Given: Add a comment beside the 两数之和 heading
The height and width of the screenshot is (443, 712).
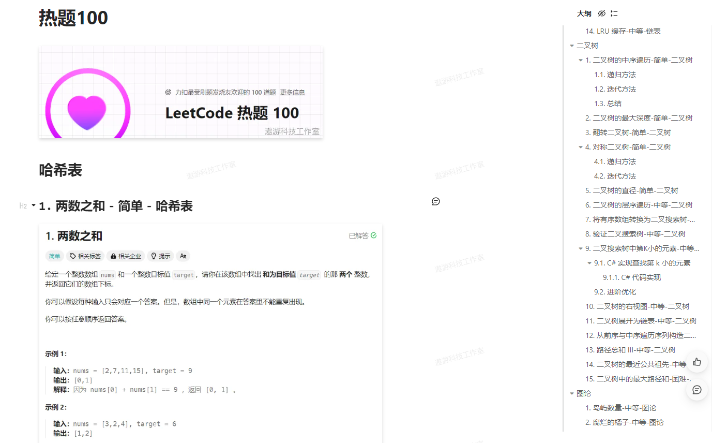Looking at the screenshot, I should (x=435, y=201).
